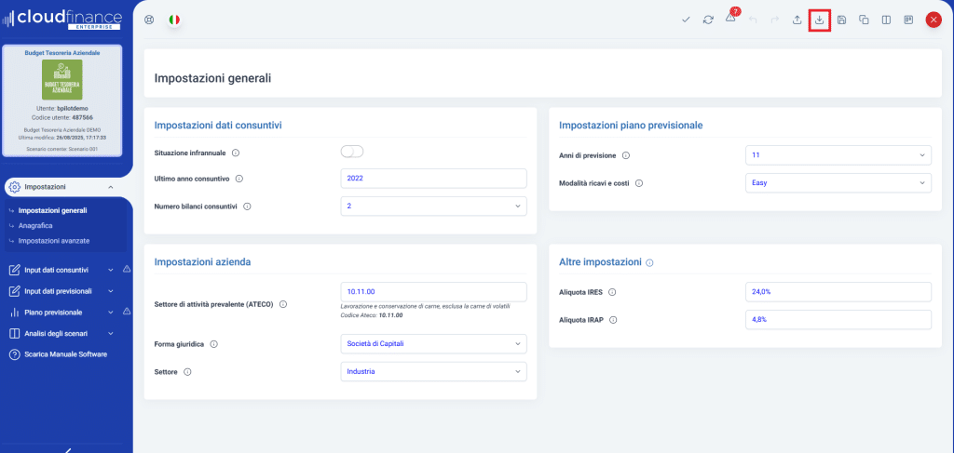Click the Budget Tesoreria Aziendale thumbnail
Screen dimensions: 954x453
(62, 80)
